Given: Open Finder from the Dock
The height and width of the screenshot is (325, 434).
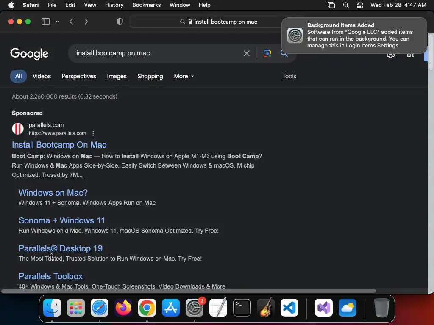Looking at the screenshot, I should coord(52,308).
